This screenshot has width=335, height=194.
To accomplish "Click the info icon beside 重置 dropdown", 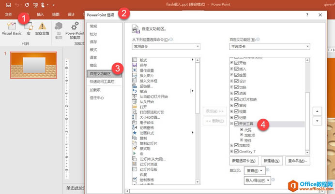I will point(268,170).
